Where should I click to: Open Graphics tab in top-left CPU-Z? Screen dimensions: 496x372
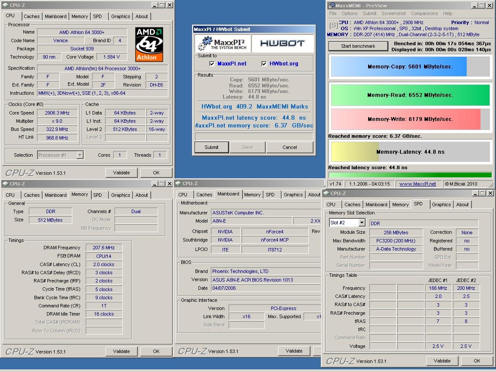click(121, 16)
